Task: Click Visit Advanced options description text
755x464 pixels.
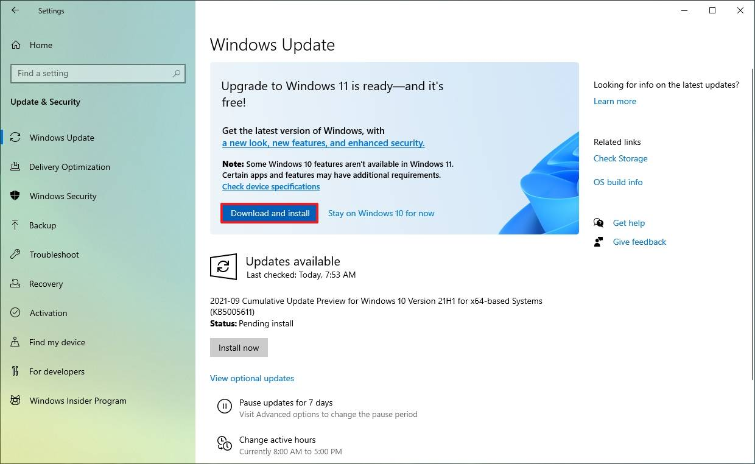Action: pyautogui.click(x=328, y=414)
